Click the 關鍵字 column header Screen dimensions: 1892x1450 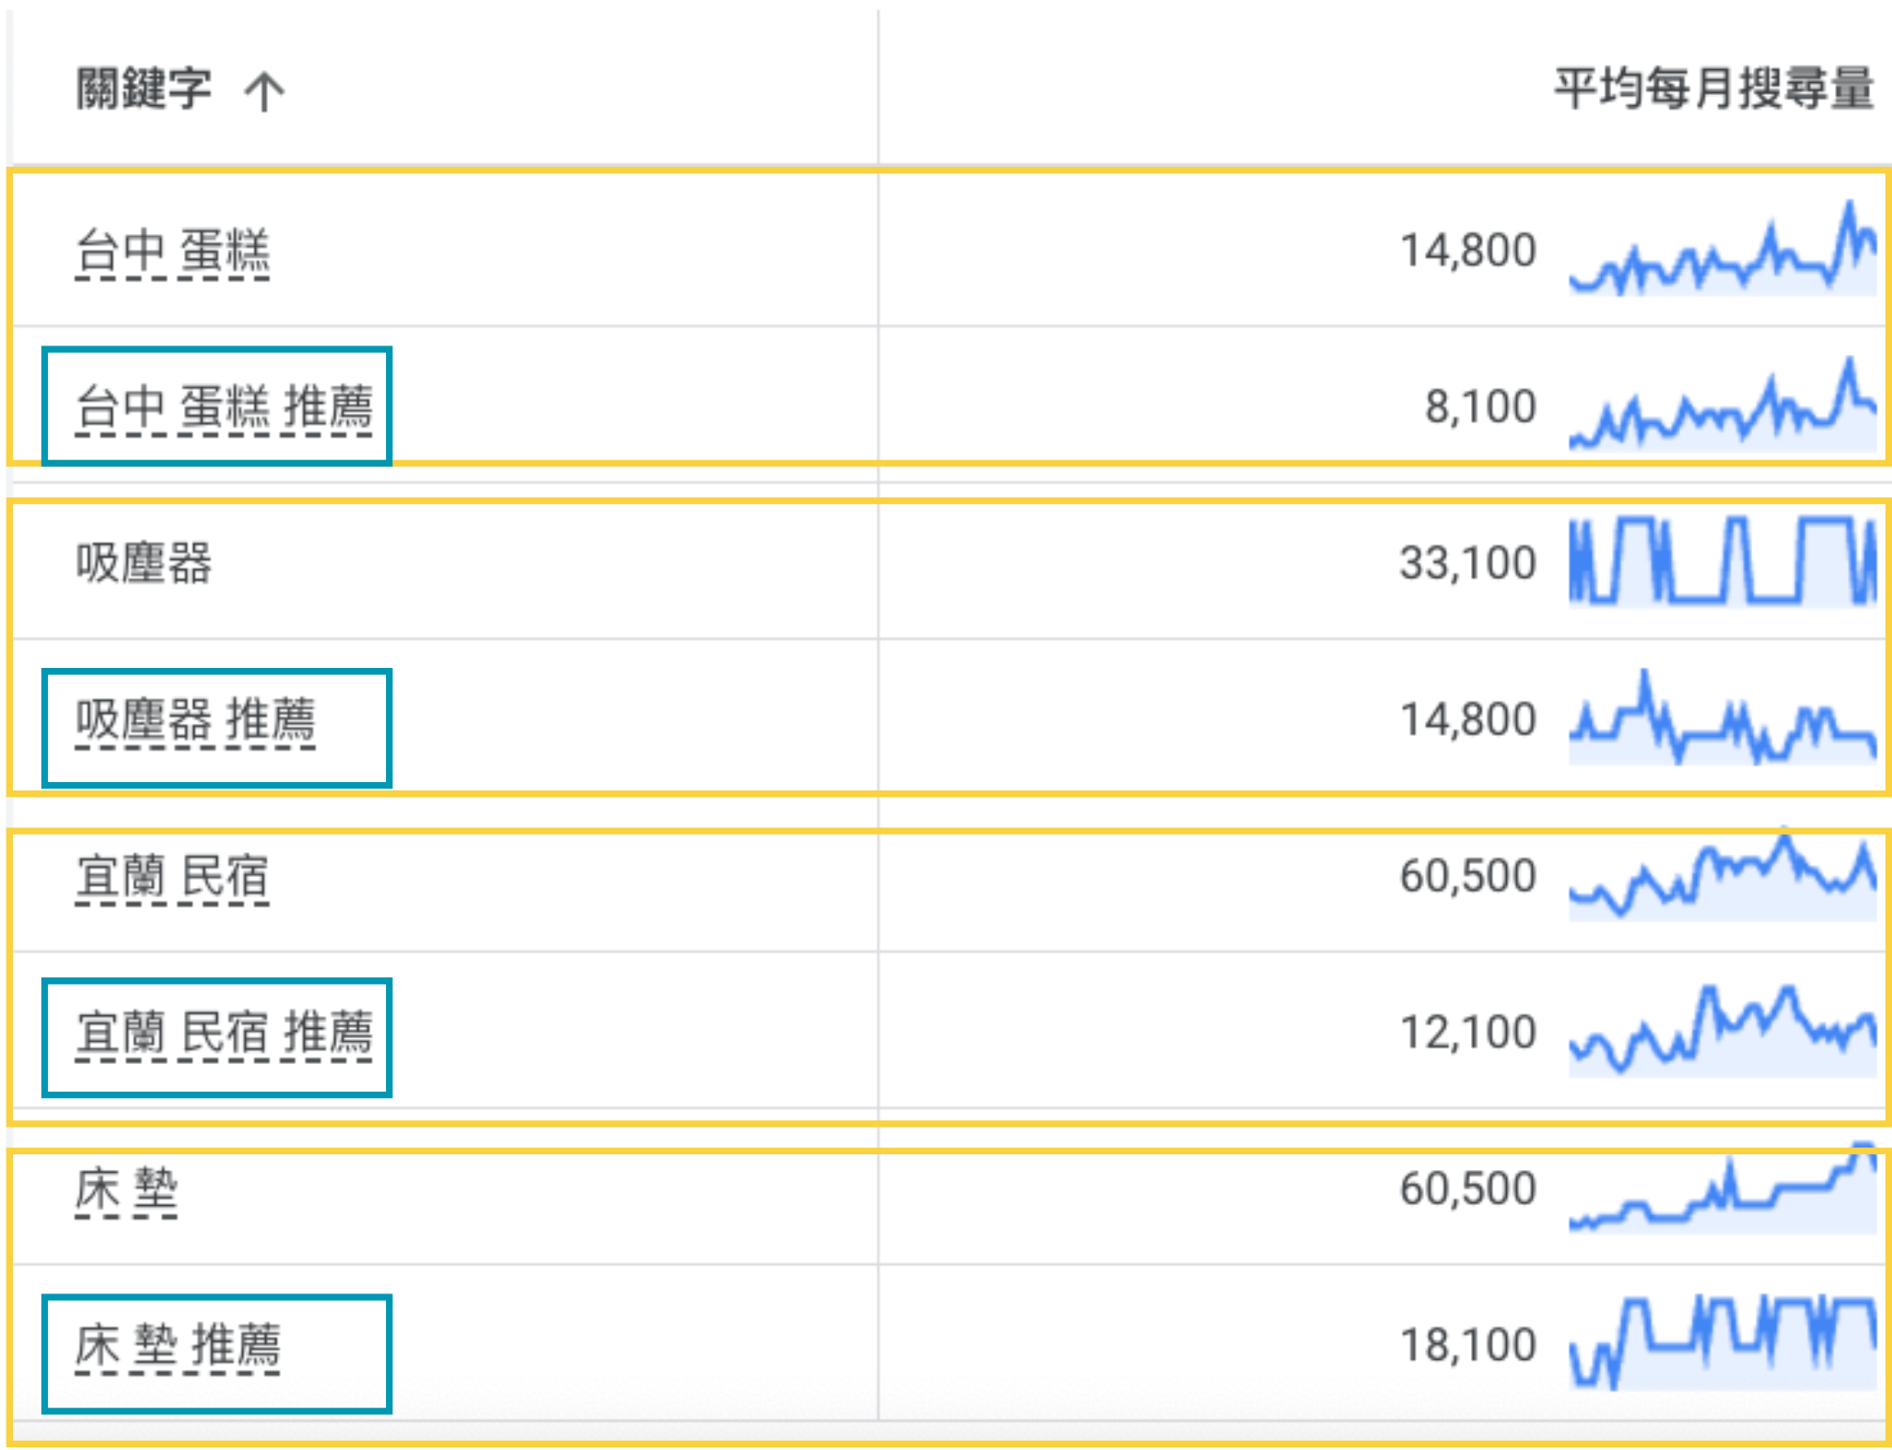pos(144,89)
